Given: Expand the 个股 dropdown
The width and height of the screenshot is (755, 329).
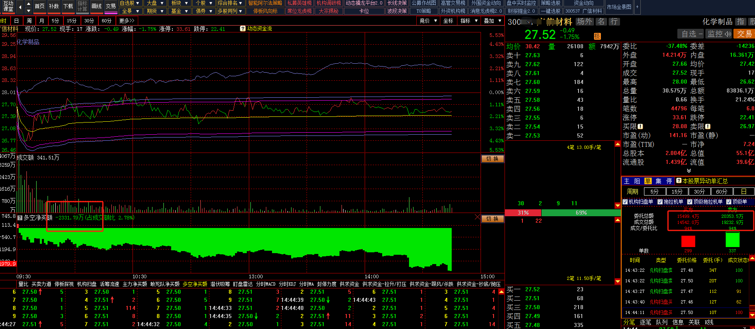Looking at the screenshot, I should [204, 3].
